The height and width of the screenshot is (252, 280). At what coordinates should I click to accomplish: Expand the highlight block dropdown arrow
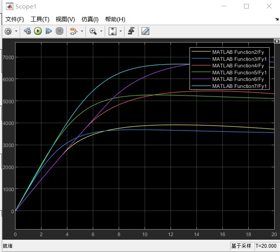coord(82,31)
